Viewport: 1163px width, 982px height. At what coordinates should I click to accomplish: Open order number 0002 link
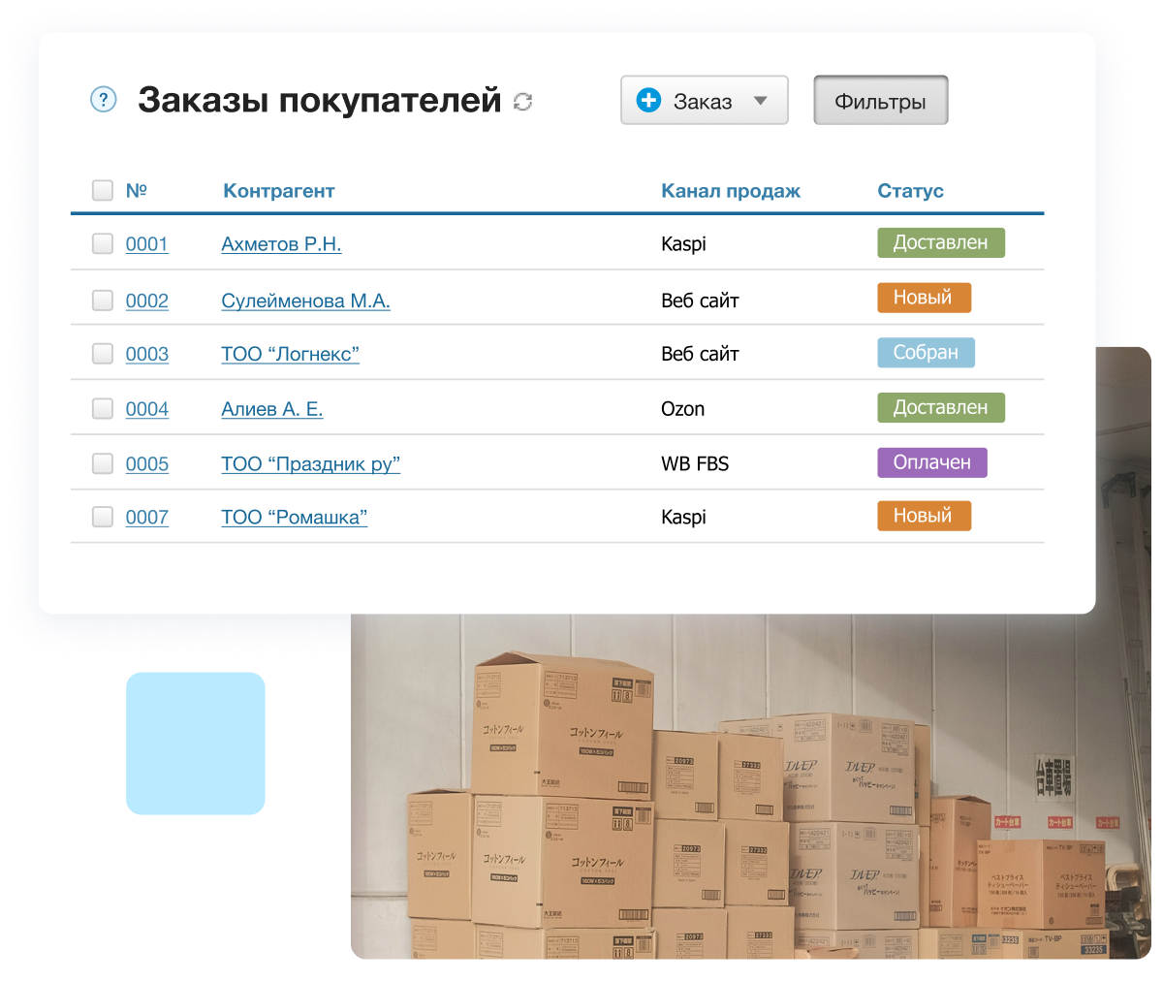tap(147, 301)
